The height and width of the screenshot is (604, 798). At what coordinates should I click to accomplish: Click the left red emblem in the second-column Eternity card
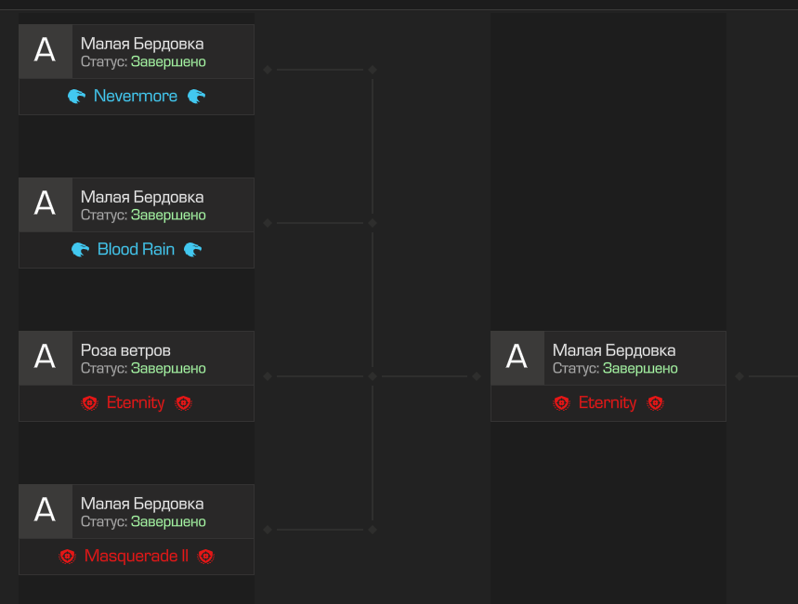(x=561, y=402)
